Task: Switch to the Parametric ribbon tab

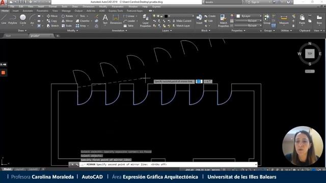Action: [x=42, y=11]
